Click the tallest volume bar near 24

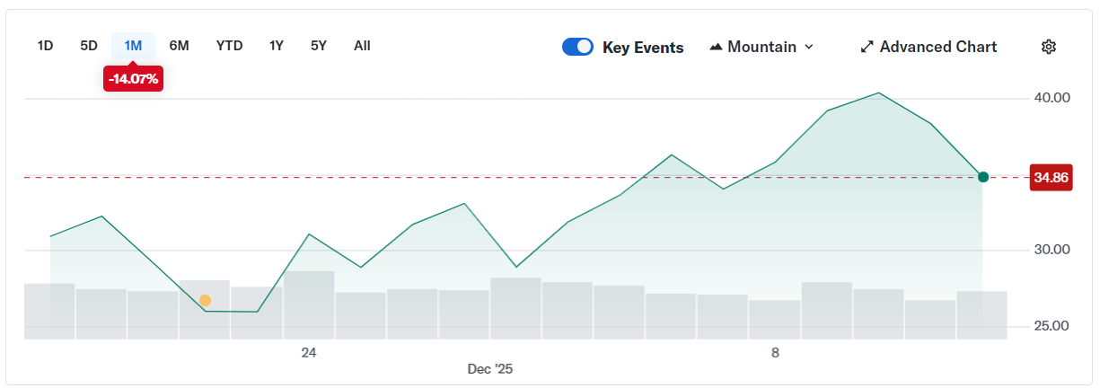click(x=309, y=304)
